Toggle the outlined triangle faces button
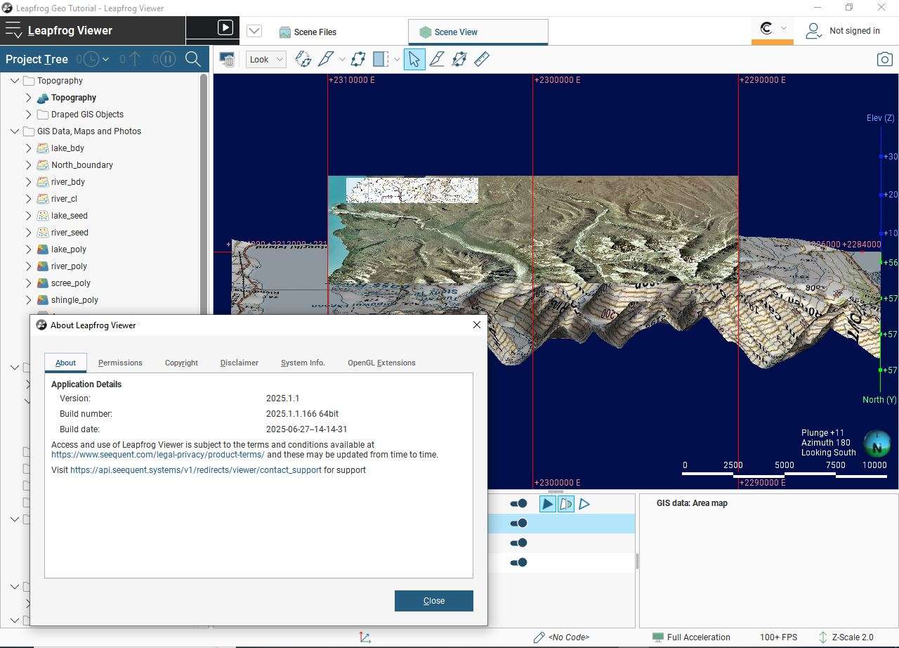The image size is (899, 648). point(584,503)
